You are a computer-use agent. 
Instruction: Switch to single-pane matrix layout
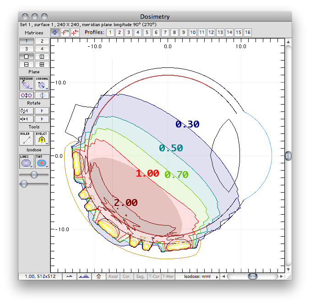click(26, 57)
